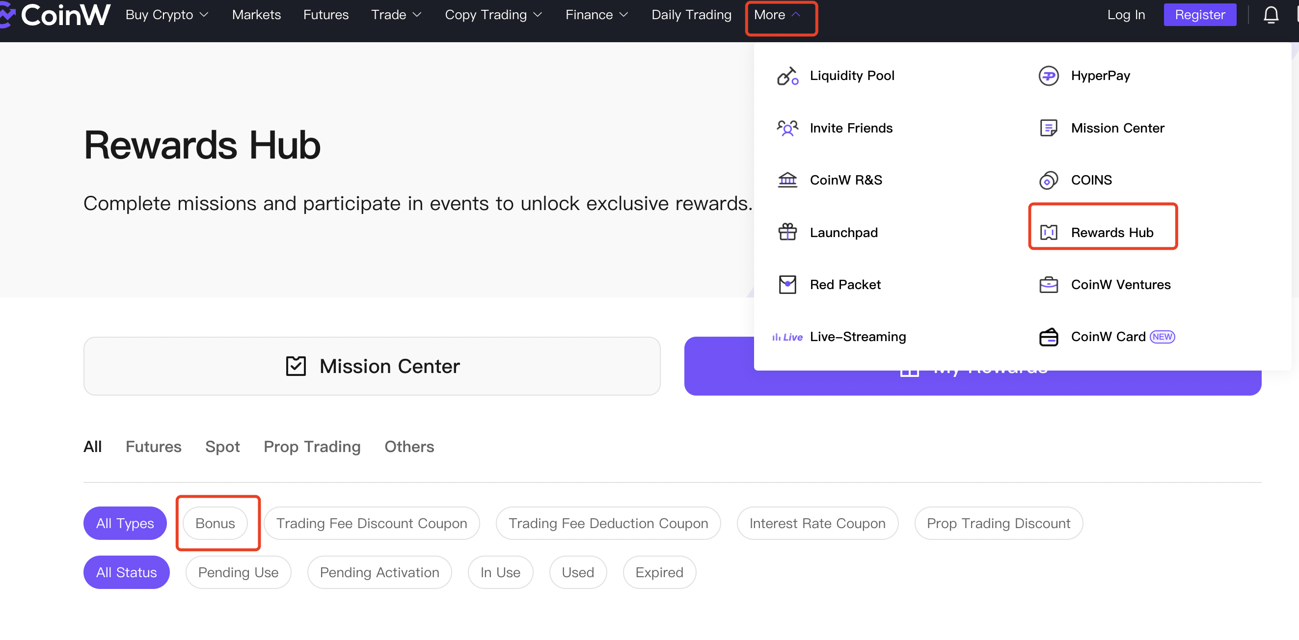
Task: Expand the Buy Crypto dropdown
Action: pyautogui.click(x=166, y=15)
